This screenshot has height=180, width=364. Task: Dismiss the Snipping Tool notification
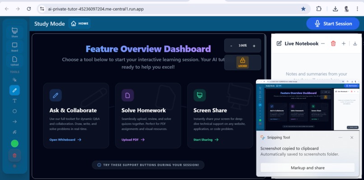pyautogui.click(x=352, y=137)
